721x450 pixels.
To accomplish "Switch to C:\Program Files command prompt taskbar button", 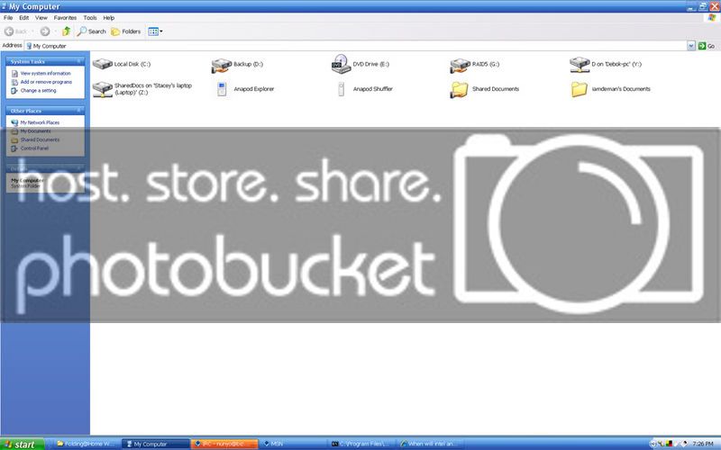I will click(x=361, y=444).
